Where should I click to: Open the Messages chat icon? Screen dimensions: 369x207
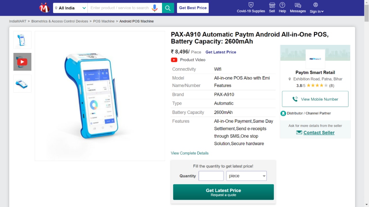[x=298, y=5]
